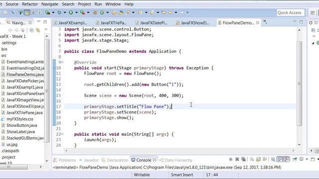Click Remove All Terminated Launches double-X icon
Image resolution: width=319 pixels, height=179 pixels.
point(243,159)
